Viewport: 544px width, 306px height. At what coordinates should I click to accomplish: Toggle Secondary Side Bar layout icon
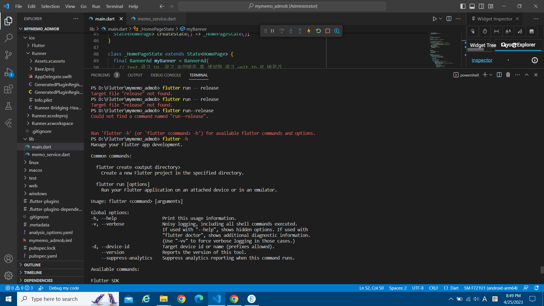(x=481, y=6)
